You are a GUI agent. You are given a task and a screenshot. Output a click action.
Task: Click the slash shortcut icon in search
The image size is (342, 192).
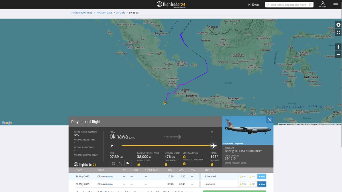pos(311,5)
